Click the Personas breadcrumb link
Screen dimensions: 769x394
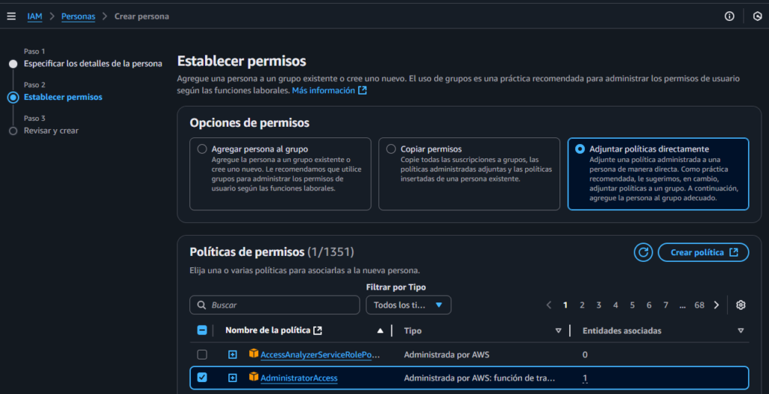[78, 17]
